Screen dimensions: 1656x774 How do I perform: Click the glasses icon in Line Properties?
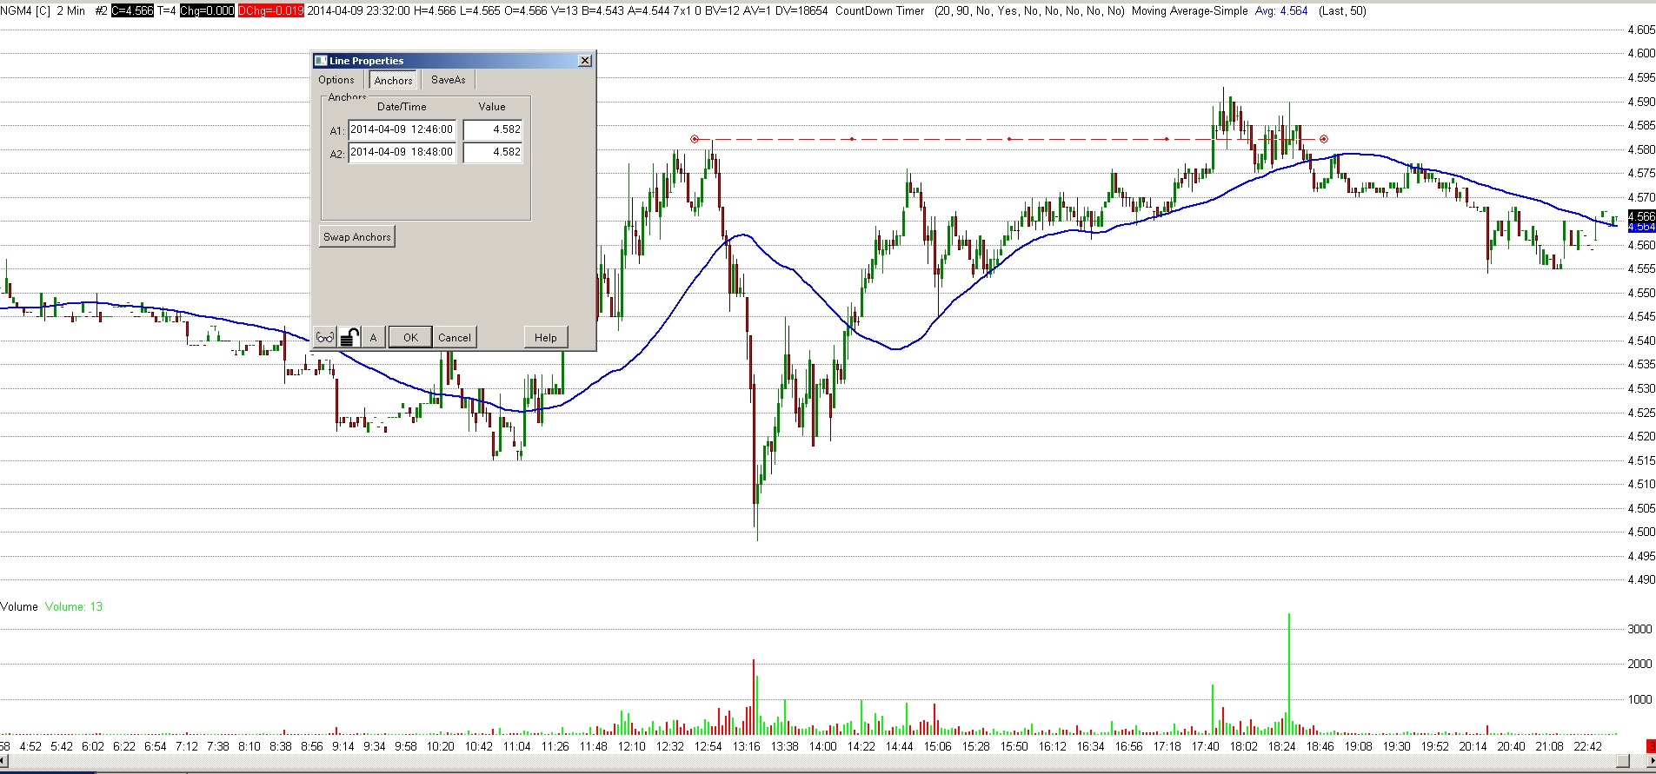(324, 337)
